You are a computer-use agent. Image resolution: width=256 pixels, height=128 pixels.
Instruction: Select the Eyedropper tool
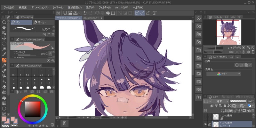pyautogui.click(x=4, y=54)
